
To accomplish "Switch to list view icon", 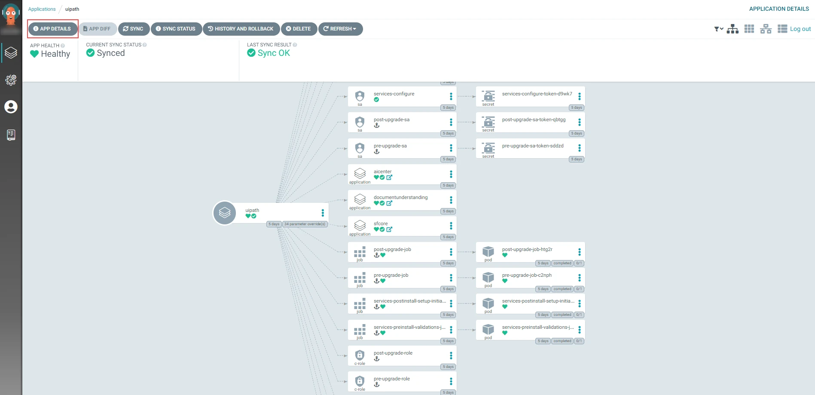I will 782,29.
